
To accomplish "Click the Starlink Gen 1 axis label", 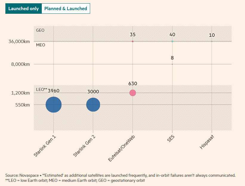I will tap(45, 146).
